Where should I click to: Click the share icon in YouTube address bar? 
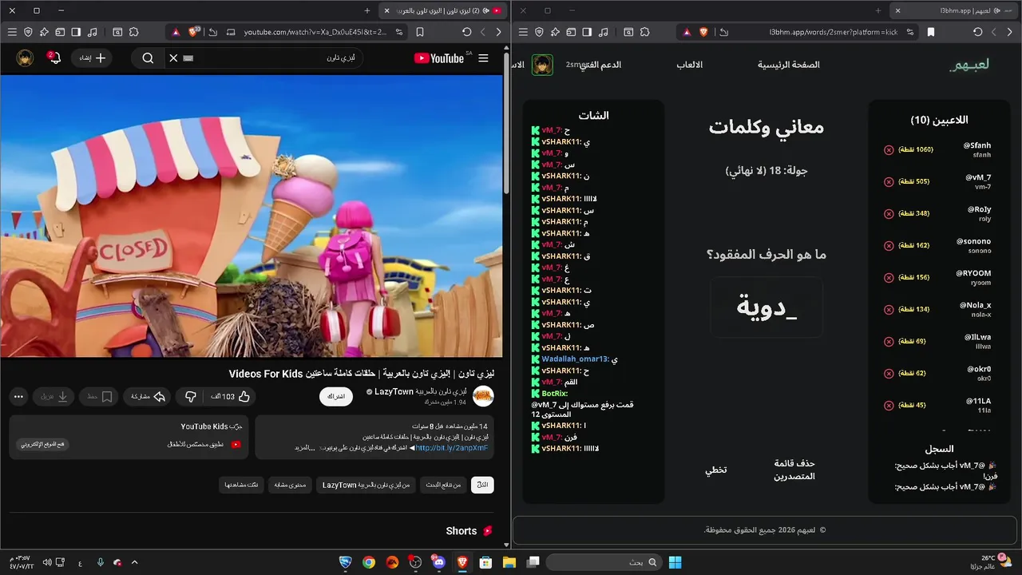click(x=212, y=32)
